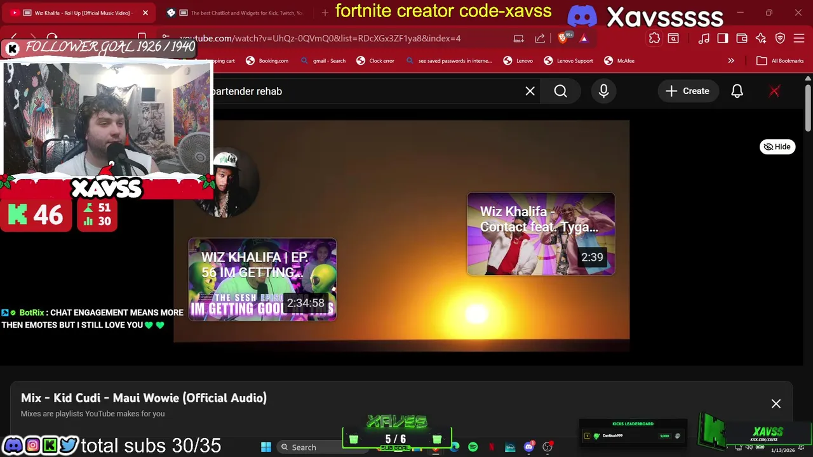Click the Twitter bird icon in the overlay
Image resolution: width=813 pixels, height=457 pixels.
point(68,446)
